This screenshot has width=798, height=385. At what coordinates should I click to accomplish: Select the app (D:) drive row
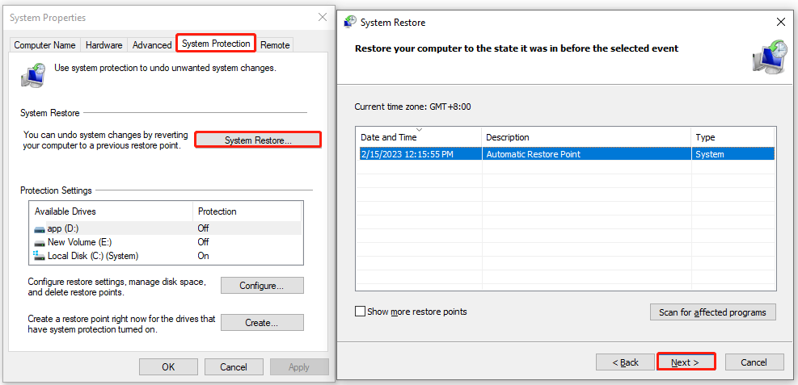point(166,228)
